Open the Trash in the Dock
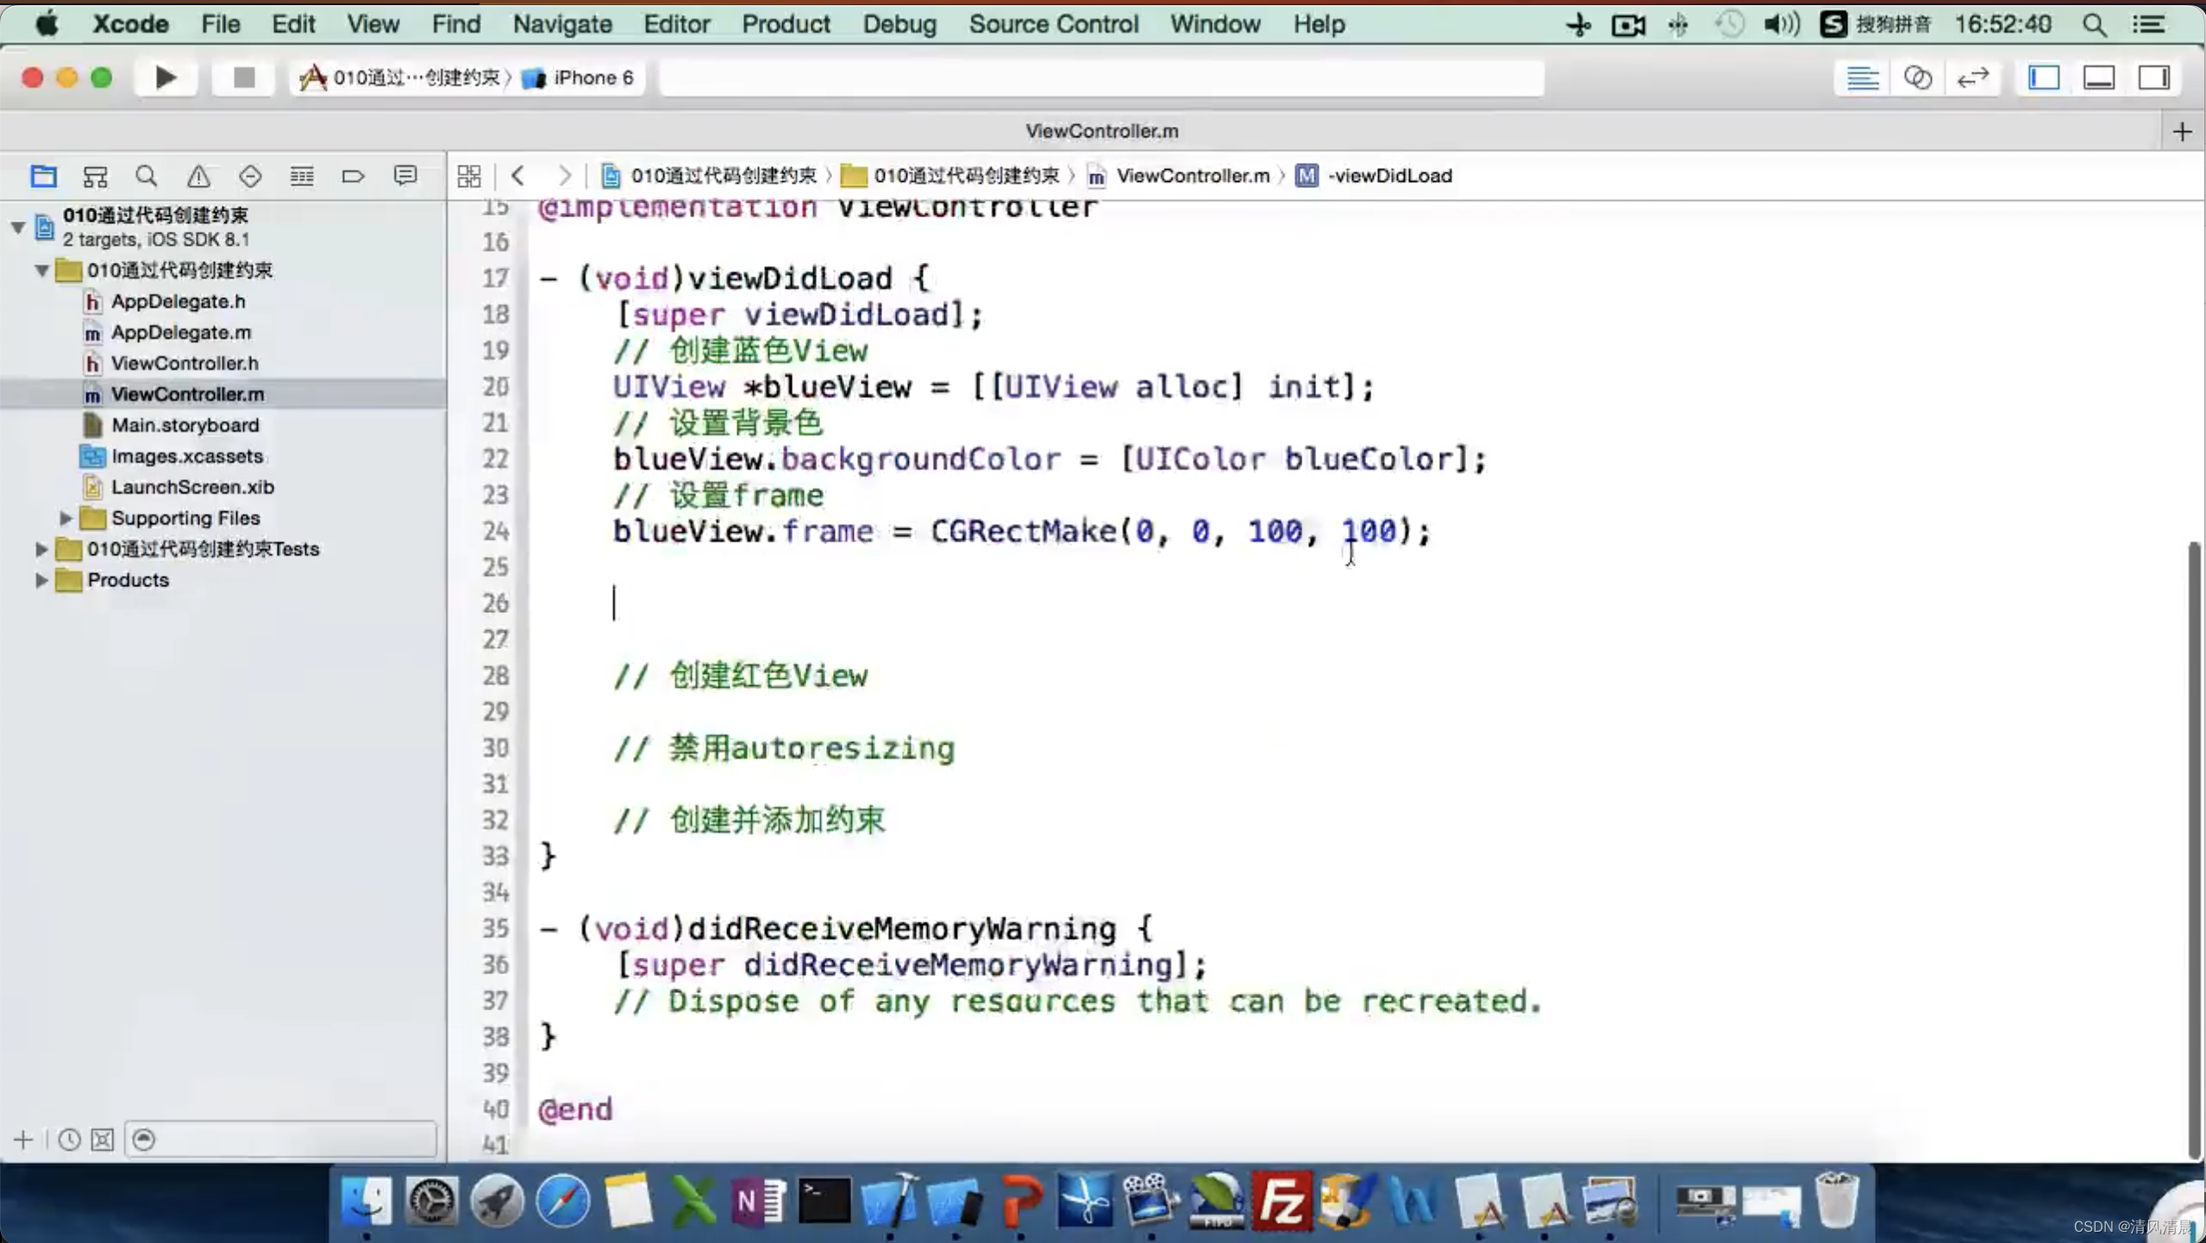2206x1243 pixels. (1837, 1200)
